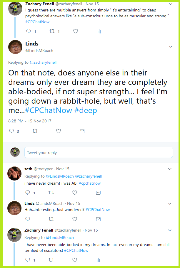180x268 pixels.
Task: Reply to Linds' dreams tweet
Action: click(12, 131)
